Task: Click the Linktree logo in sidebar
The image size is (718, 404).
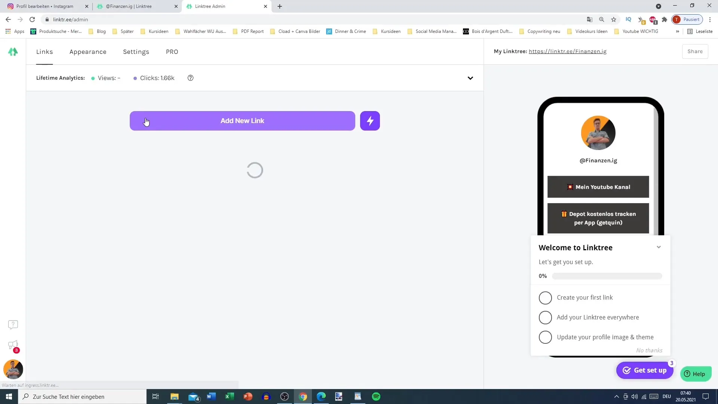Action: [13, 52]
